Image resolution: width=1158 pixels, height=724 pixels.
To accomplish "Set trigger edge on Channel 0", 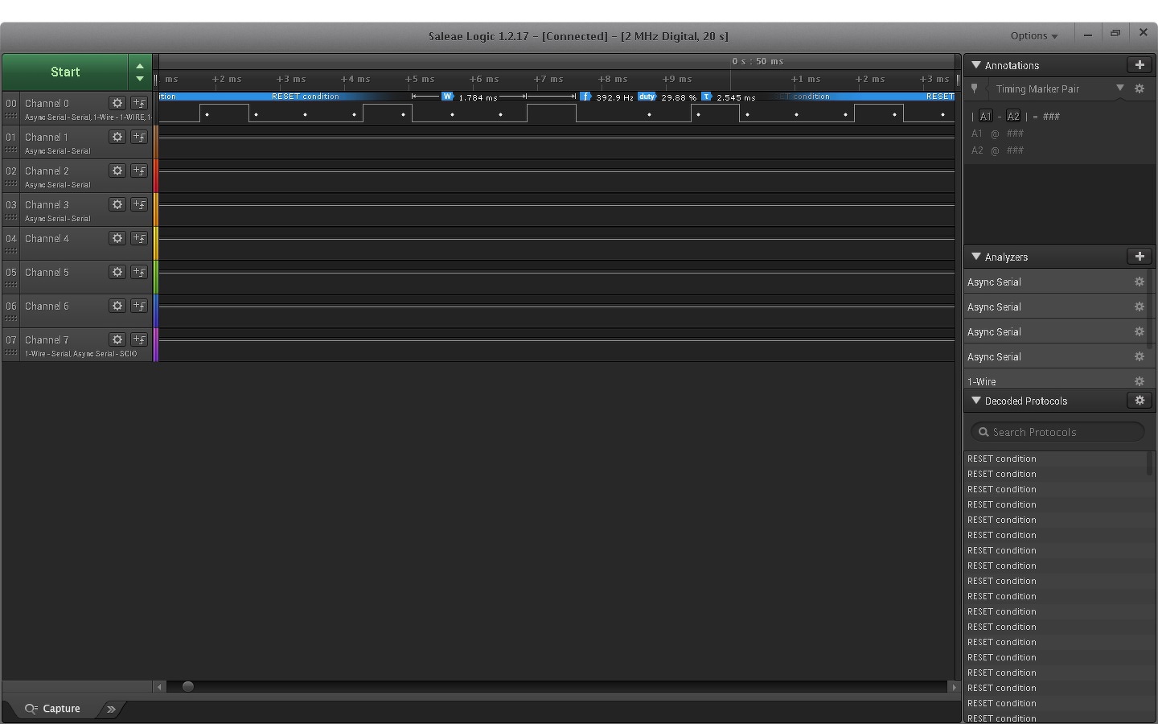I will pyautogui.click(x=139, y=103).
